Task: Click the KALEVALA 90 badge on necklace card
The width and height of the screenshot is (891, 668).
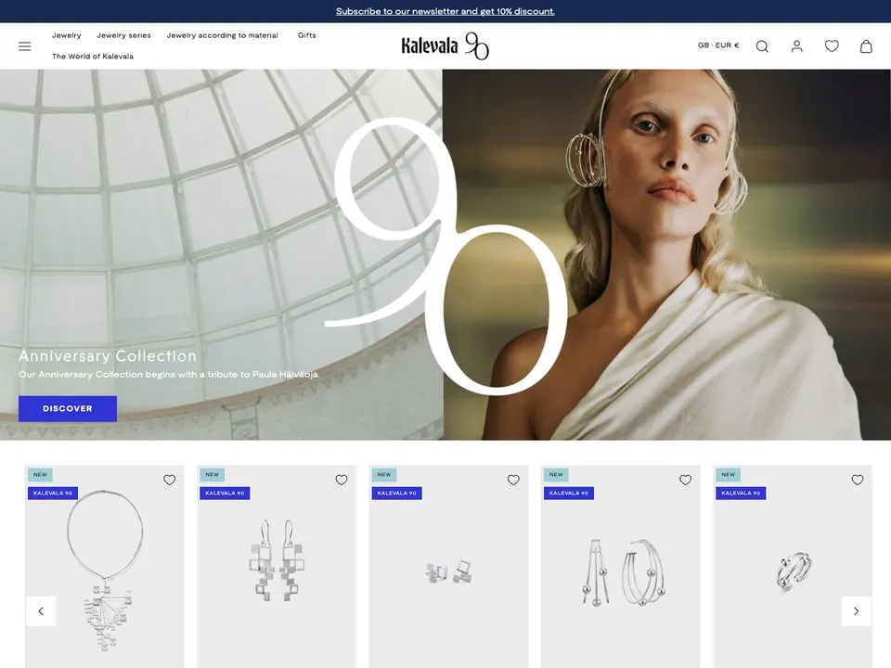Action: click(x=53, y=493)
